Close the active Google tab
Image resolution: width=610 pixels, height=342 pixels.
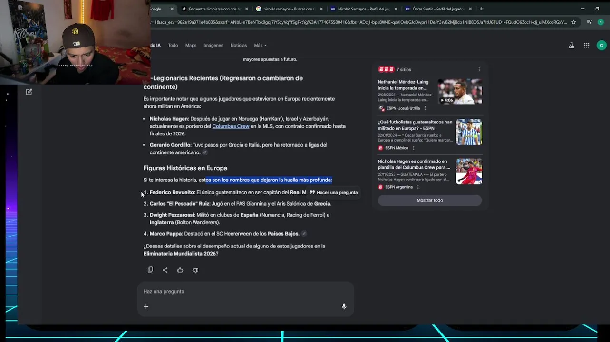(172, 9)
